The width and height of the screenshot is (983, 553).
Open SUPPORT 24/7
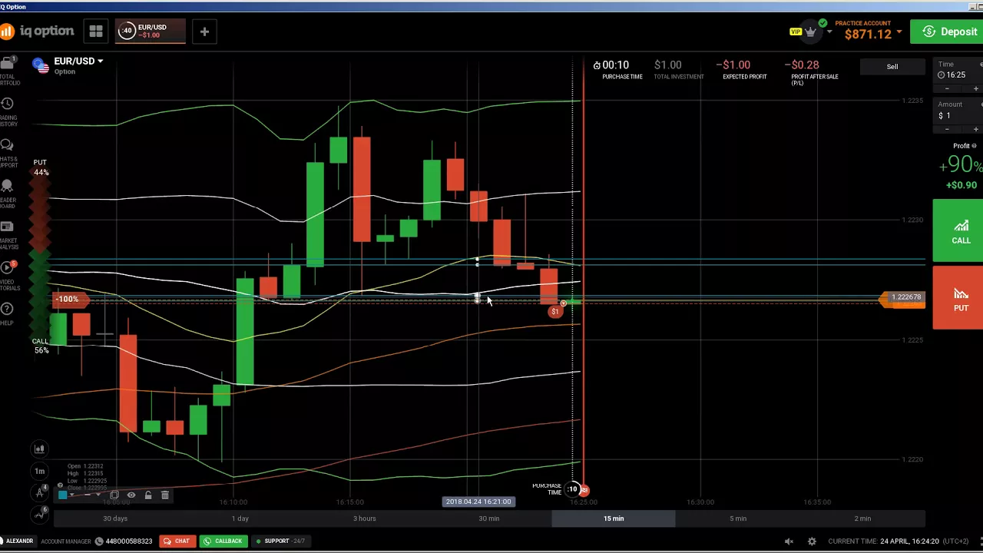tap(281, 541)
